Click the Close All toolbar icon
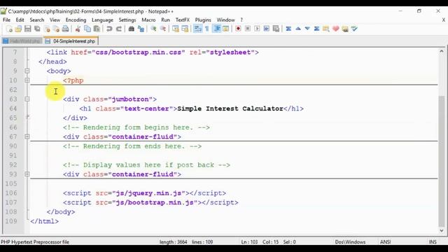 pyautogui.click(x=56, y=29)
